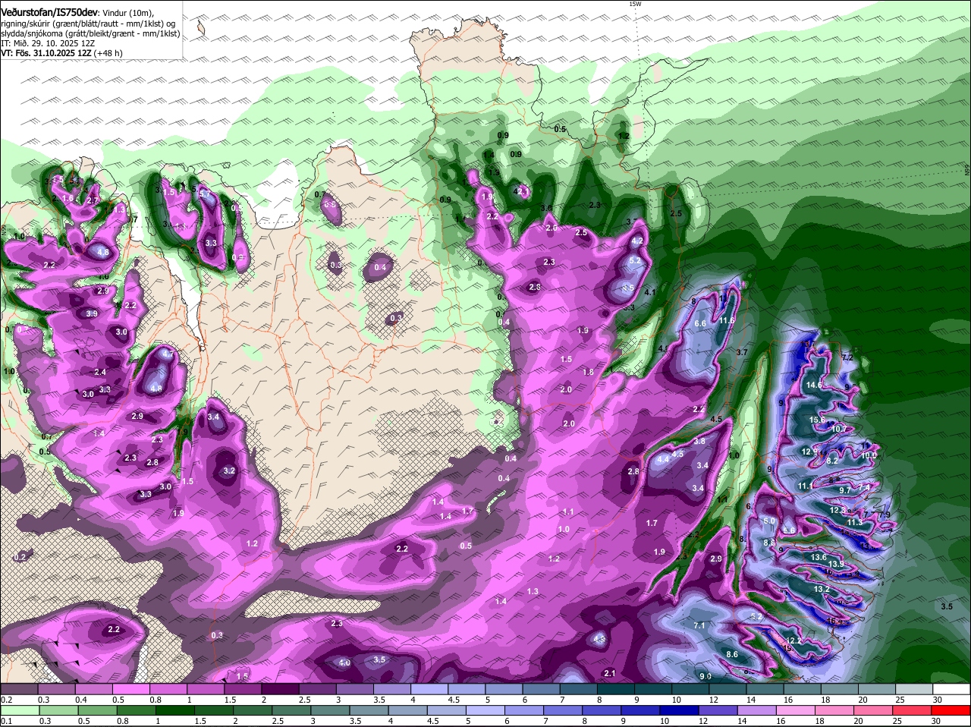Click the 8.2 value label
The height and width of the screenshot is (727, 971).
832,461
